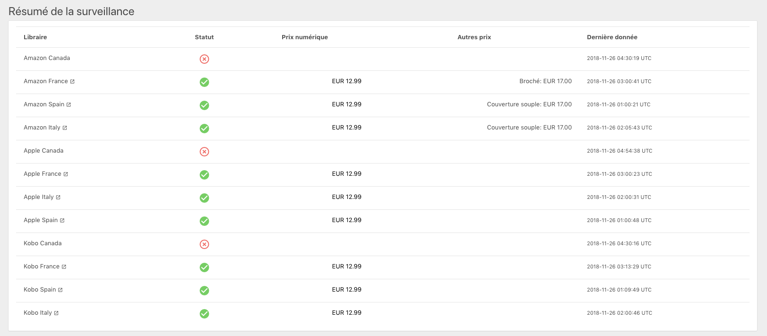Image resolution: width=767 pixels, height=336 pixels.
Task: Click EUR 12.99 price in Apple Spain row
Action: pyautogui.click(x=346, y=220)
